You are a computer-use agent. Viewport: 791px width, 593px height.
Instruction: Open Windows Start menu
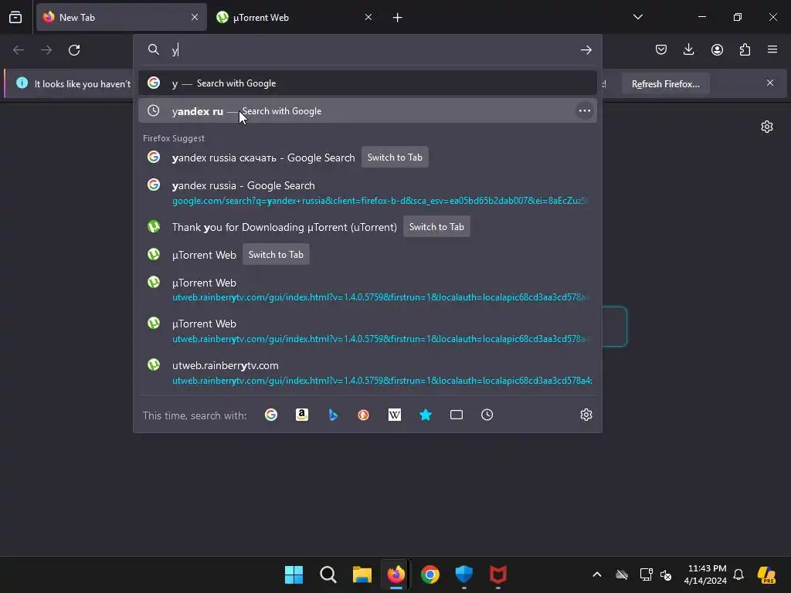click(294, 574)
